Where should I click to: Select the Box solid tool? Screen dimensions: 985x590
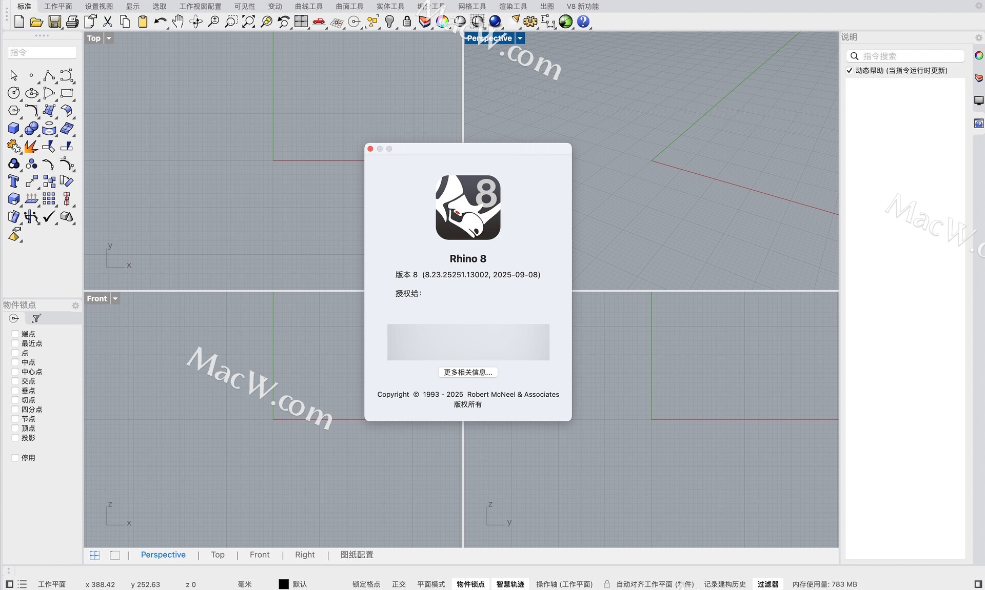(14, 128)
